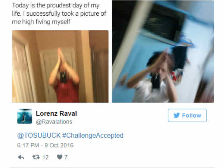Like the tweet with heart icon
224x168 pixels.
[60, 157]
